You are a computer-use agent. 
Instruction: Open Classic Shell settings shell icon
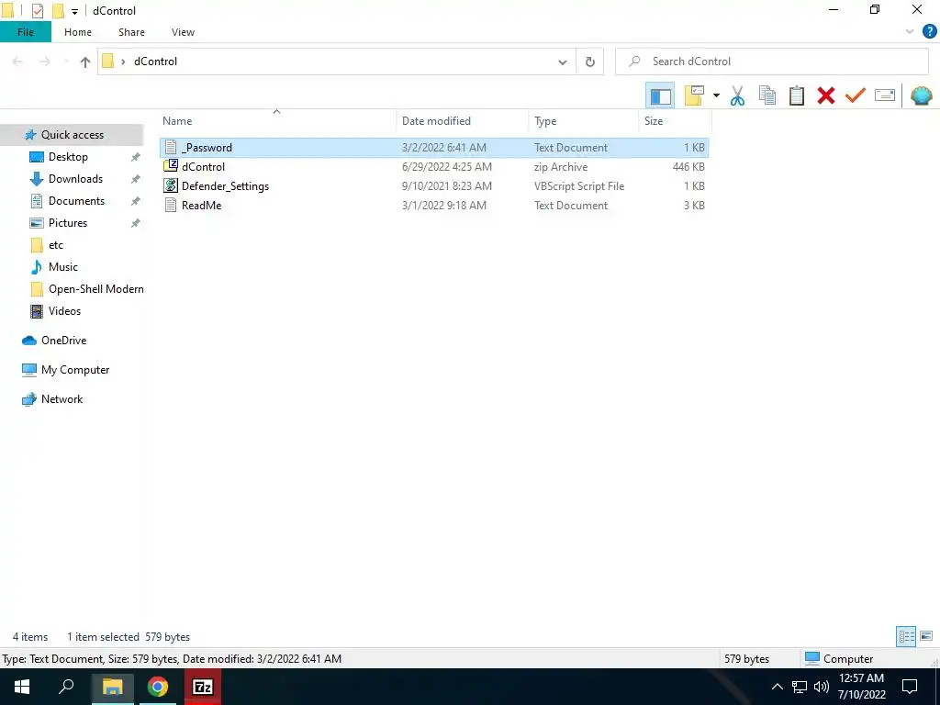[x=921, y=95]
